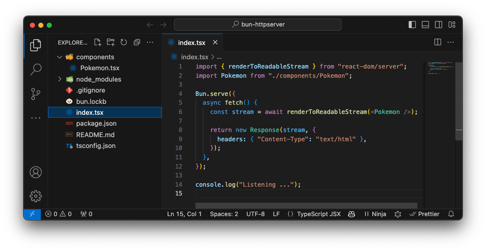
Task: Place cursor on empty line 15
Action: tap(310, 193)
